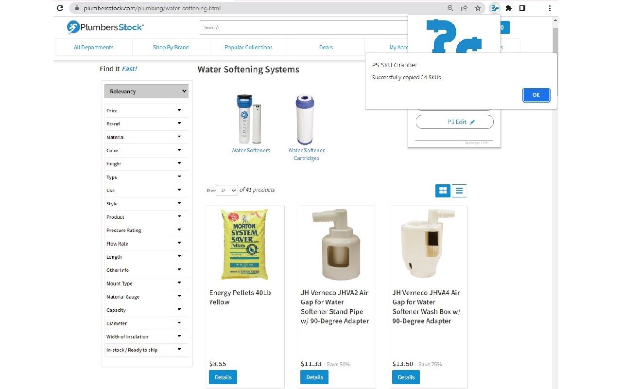Click the PS SKU Grabber extension icon
622x389 pixels.
pos(495,8)
